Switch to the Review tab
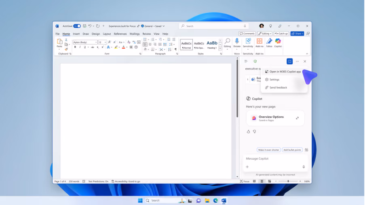Screen dimensions: 365x205 147,34
